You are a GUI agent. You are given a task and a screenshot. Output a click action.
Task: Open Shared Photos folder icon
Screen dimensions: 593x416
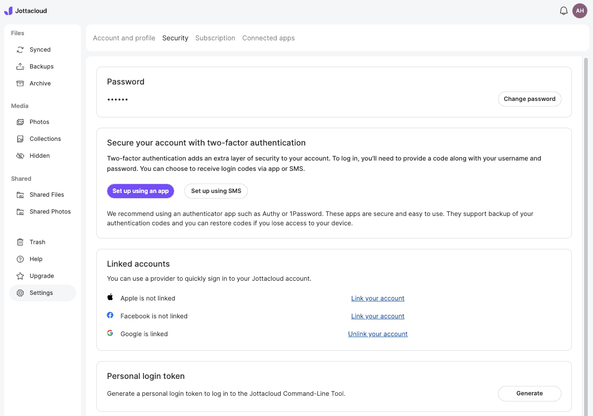[x=20, y=212]
